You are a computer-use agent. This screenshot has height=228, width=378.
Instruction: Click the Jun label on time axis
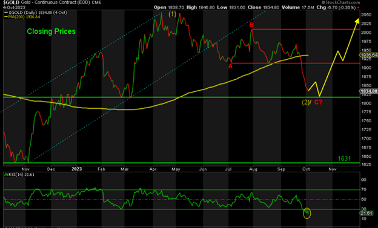[203, 169]
